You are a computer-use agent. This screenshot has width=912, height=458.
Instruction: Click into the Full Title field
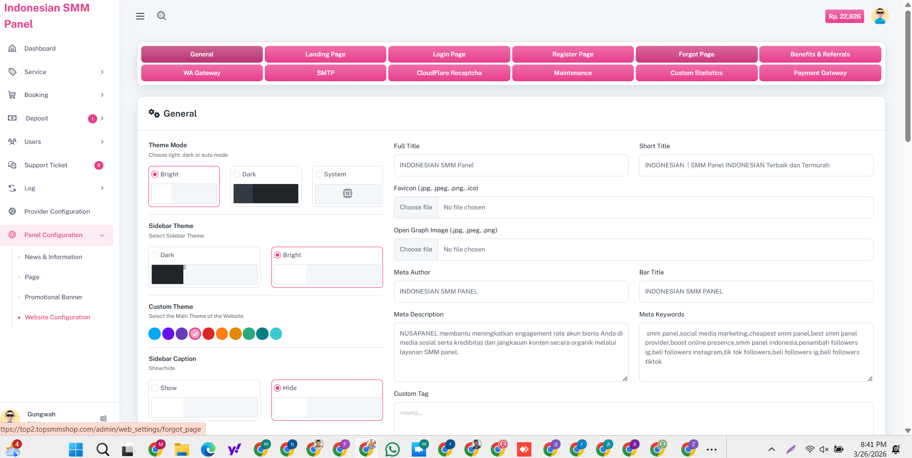pyautogui.click(x=511, y=165)
